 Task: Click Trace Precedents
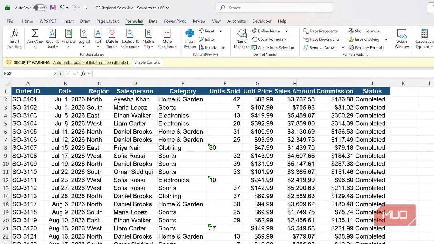(x=320, y=31)
